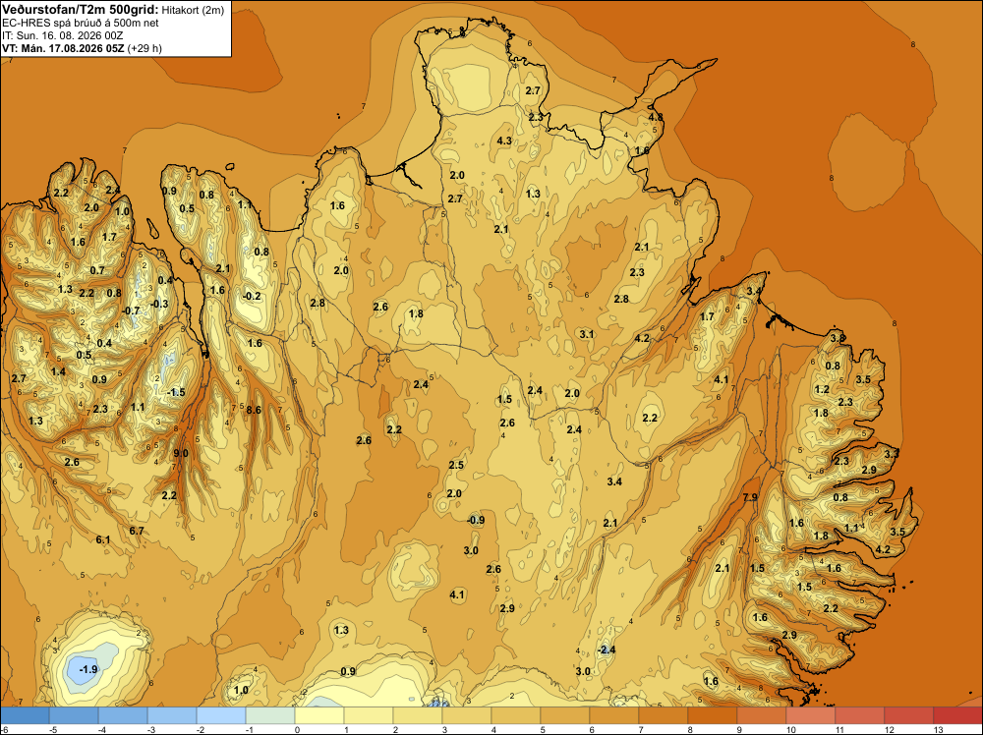Screen dimensions: 983x735
Task: Click the 1.2 temperature value
Action: pos(822,389)
